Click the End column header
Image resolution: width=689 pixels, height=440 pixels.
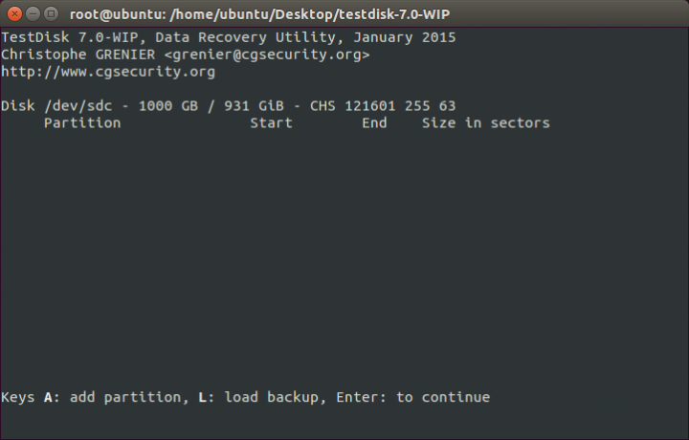[374, 123]
